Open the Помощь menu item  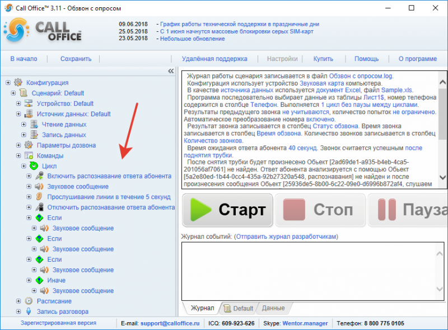tap(367, 59)
